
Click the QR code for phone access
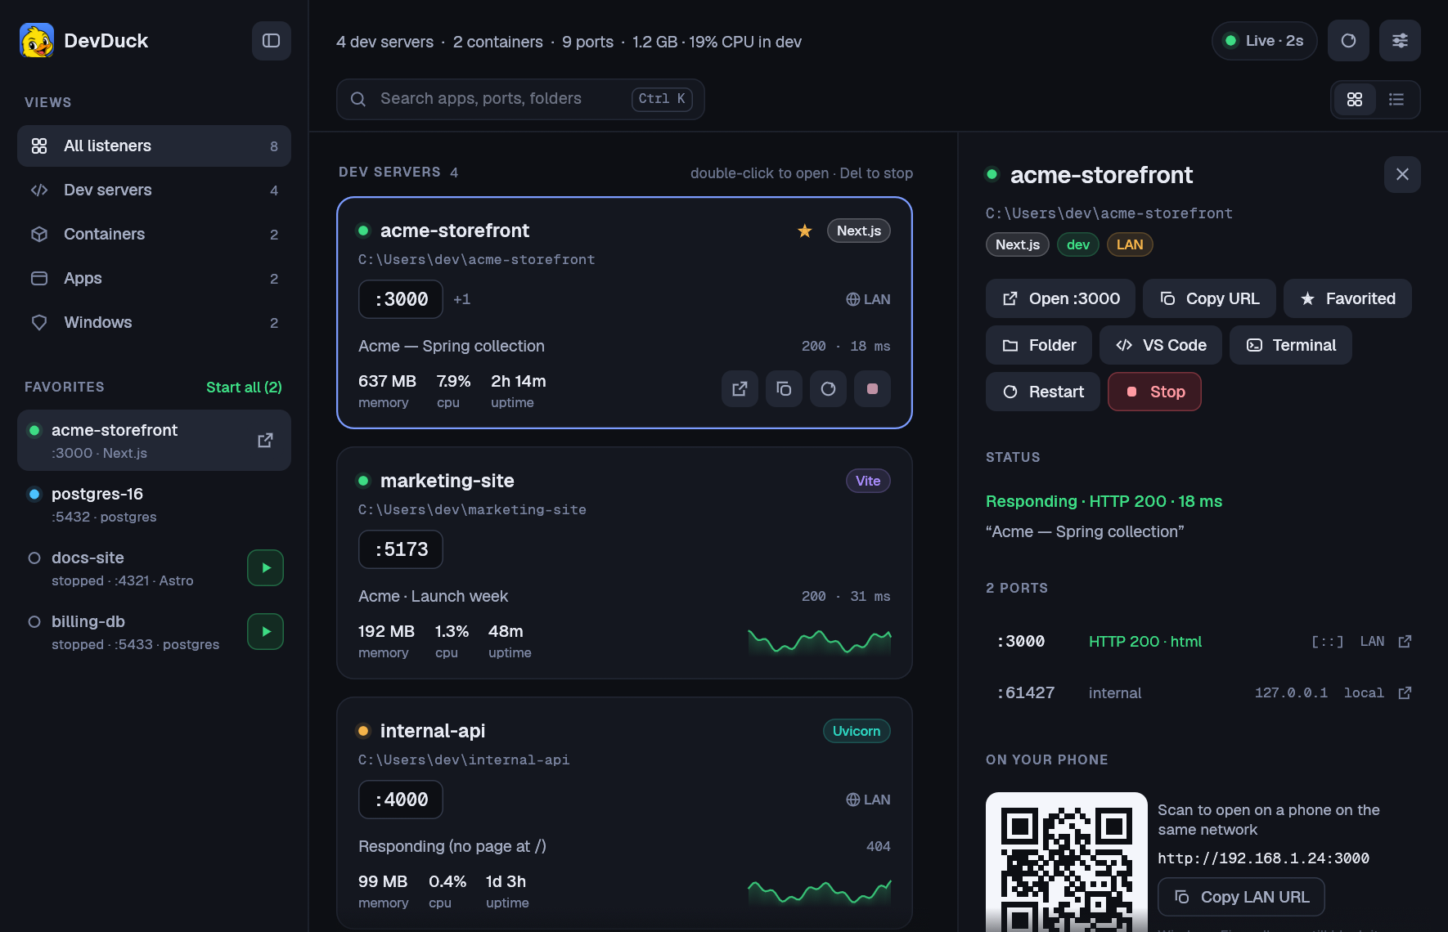(x=1067, y=862)
